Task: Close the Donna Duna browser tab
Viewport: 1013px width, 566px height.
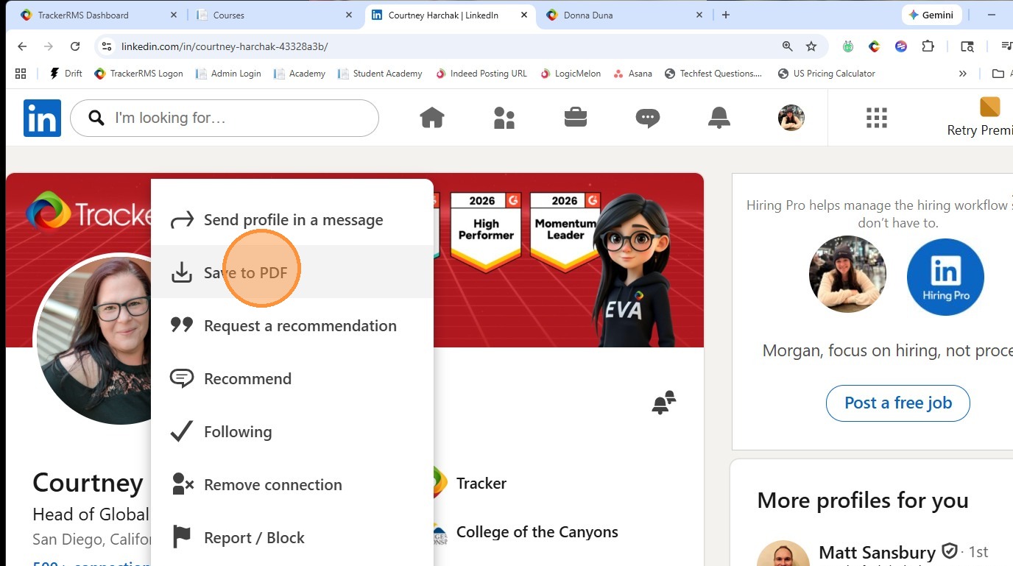Action: click(699, 15)
